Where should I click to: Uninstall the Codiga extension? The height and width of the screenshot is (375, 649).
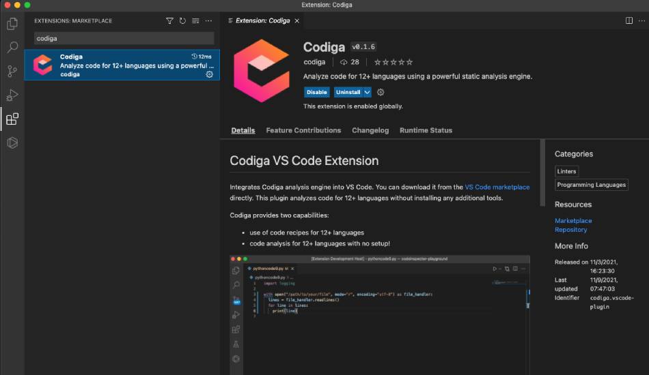click(x=348, y=92)
